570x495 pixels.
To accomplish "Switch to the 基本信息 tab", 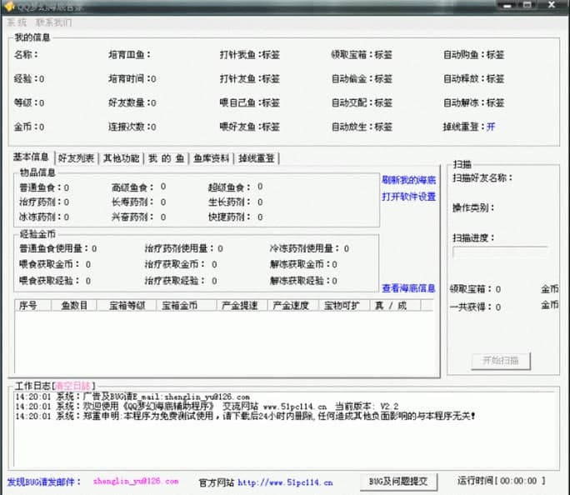I will click(32, 157).
